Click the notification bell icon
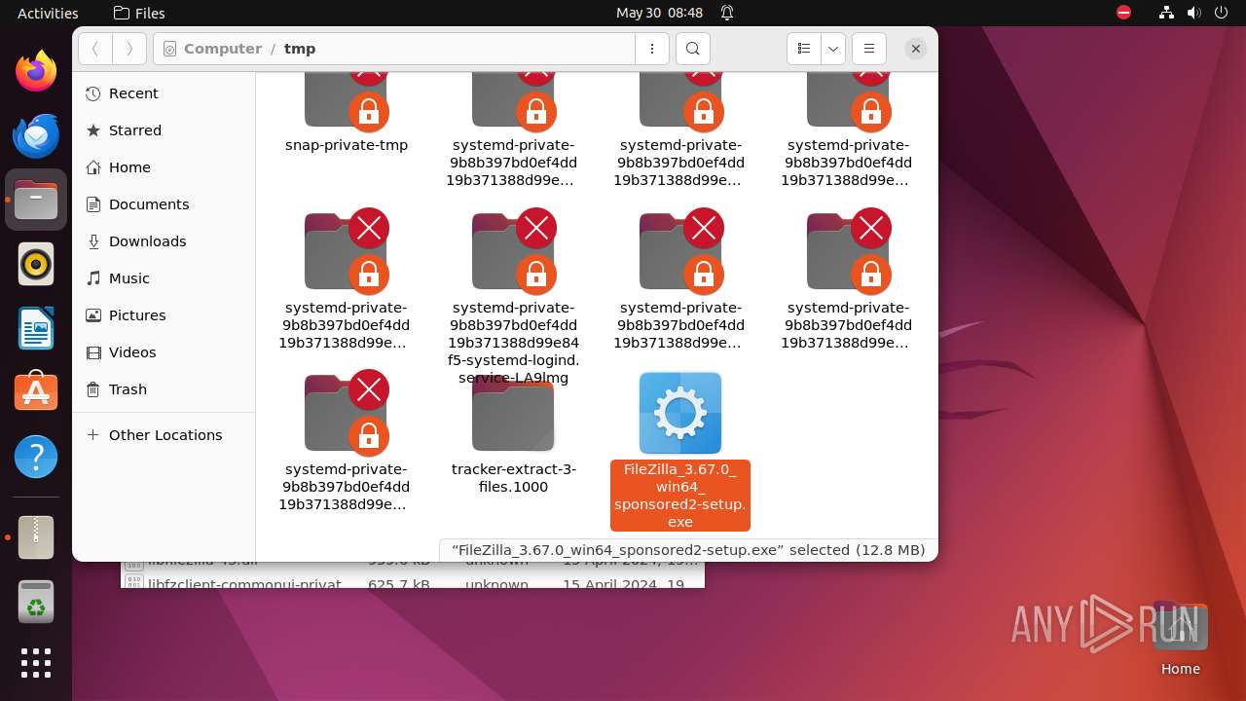Viewport: 1246px width, 701px height. [x=727, y=13]
